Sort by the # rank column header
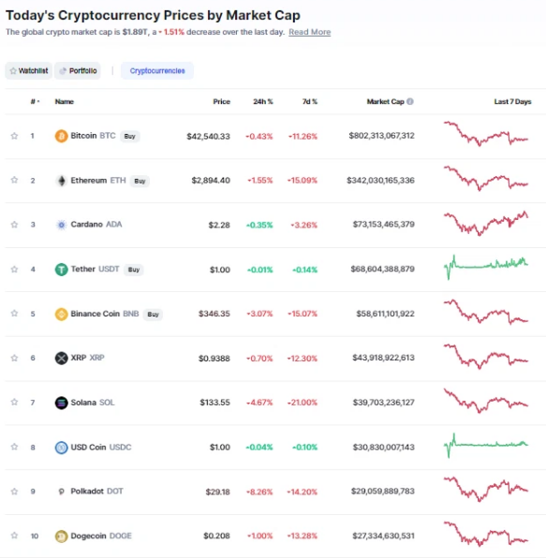This screenshot has width=546, height=558. pos(35,102)
